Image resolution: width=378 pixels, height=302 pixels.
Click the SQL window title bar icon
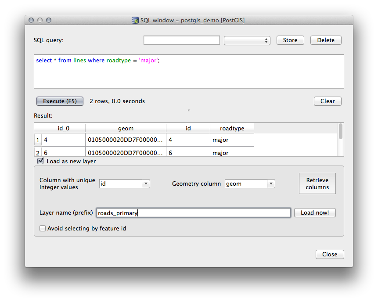pos(135,20)
